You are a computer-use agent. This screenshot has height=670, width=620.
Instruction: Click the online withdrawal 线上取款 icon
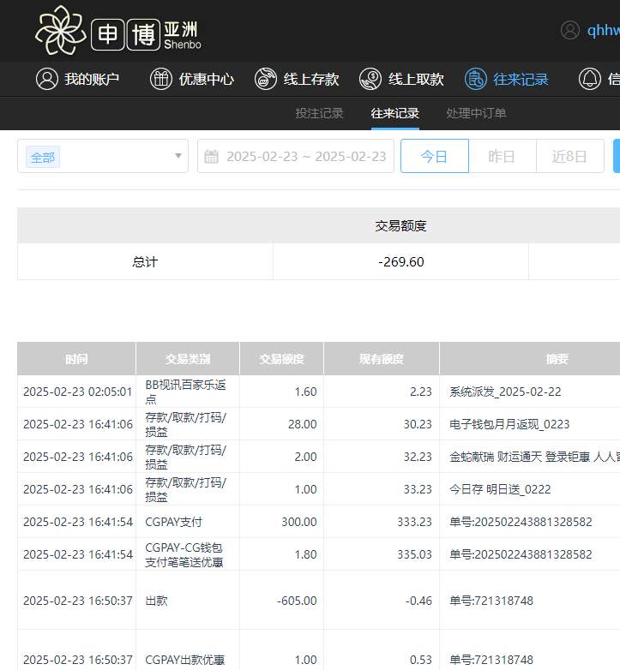click(x=370, y=79)
